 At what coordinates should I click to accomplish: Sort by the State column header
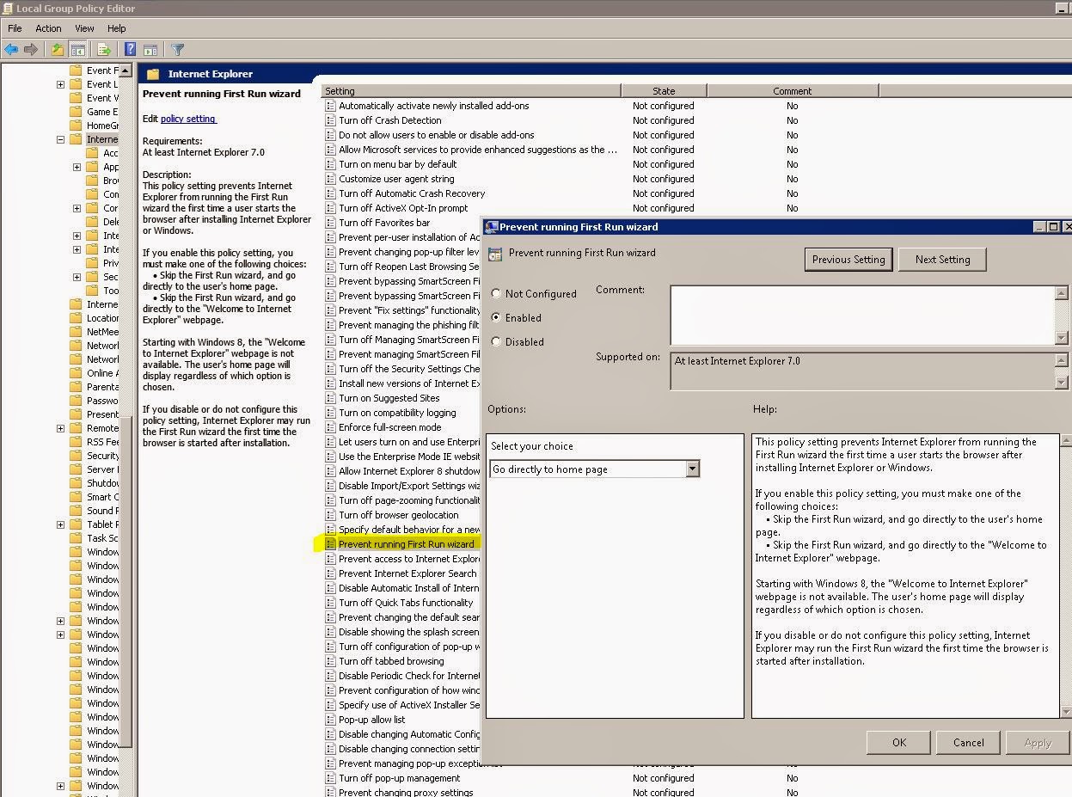coord(664,90)
